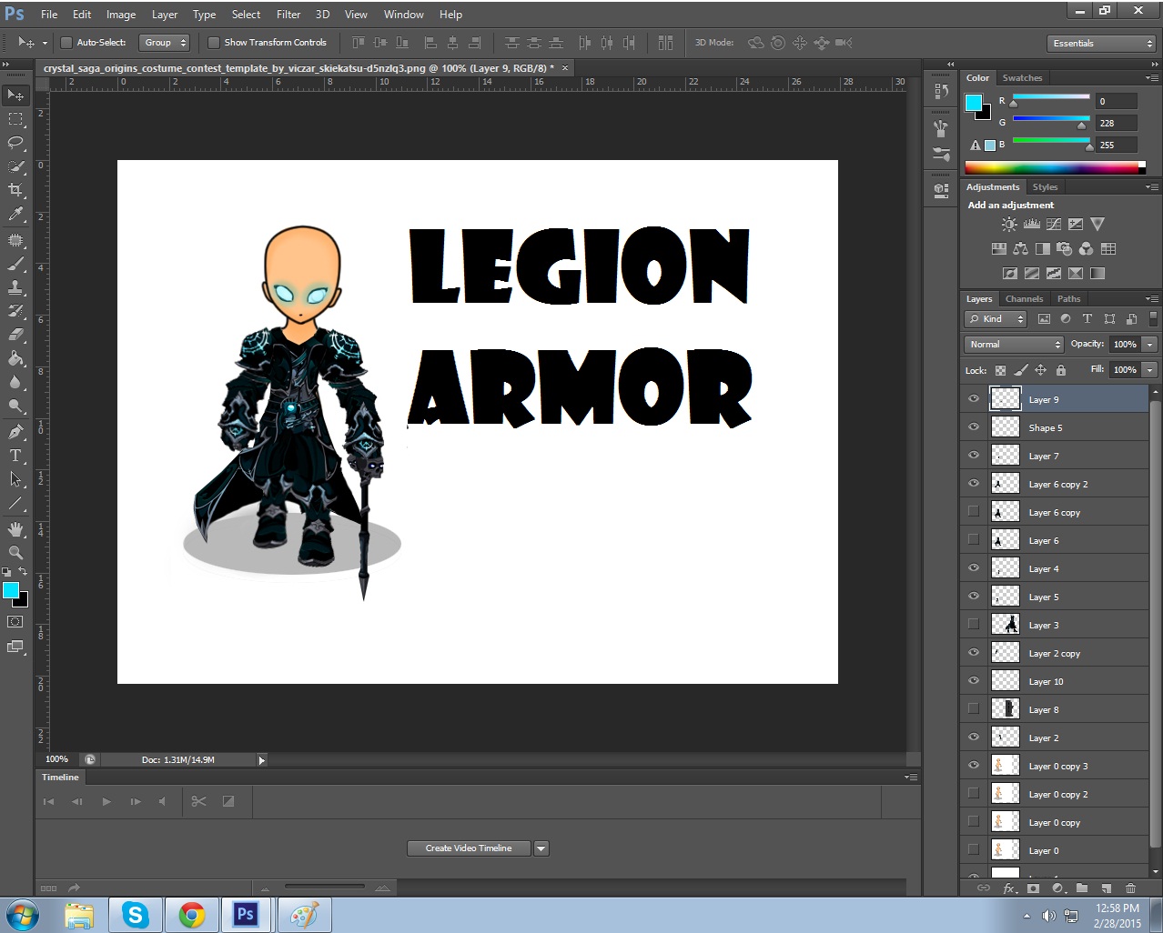
Task: Select the Lasso tool
Action: 15,143
